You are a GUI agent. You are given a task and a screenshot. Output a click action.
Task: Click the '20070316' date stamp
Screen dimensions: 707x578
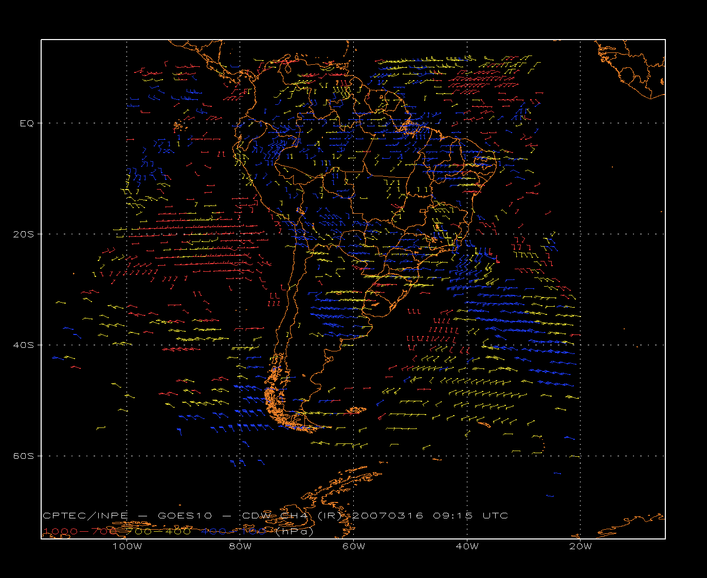[x=387, y=515]
